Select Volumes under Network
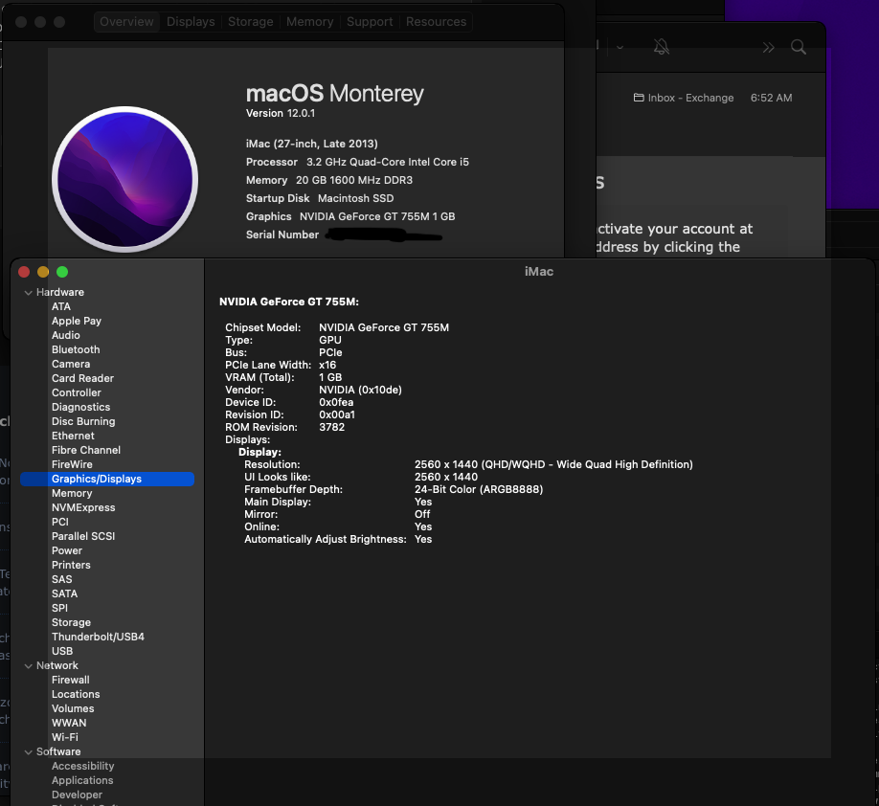The image size is (879, 806). 73,709
